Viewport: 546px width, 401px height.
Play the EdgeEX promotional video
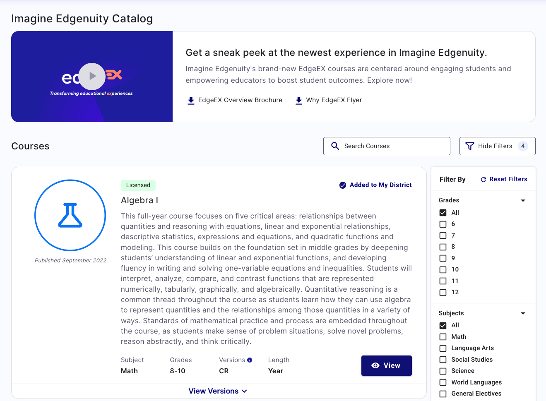coord(92,76)
